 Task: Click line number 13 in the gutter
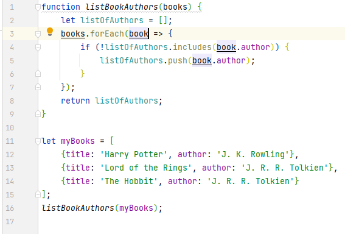[10, 168]
